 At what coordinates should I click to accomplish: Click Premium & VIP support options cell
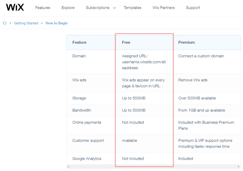point(205,144)
